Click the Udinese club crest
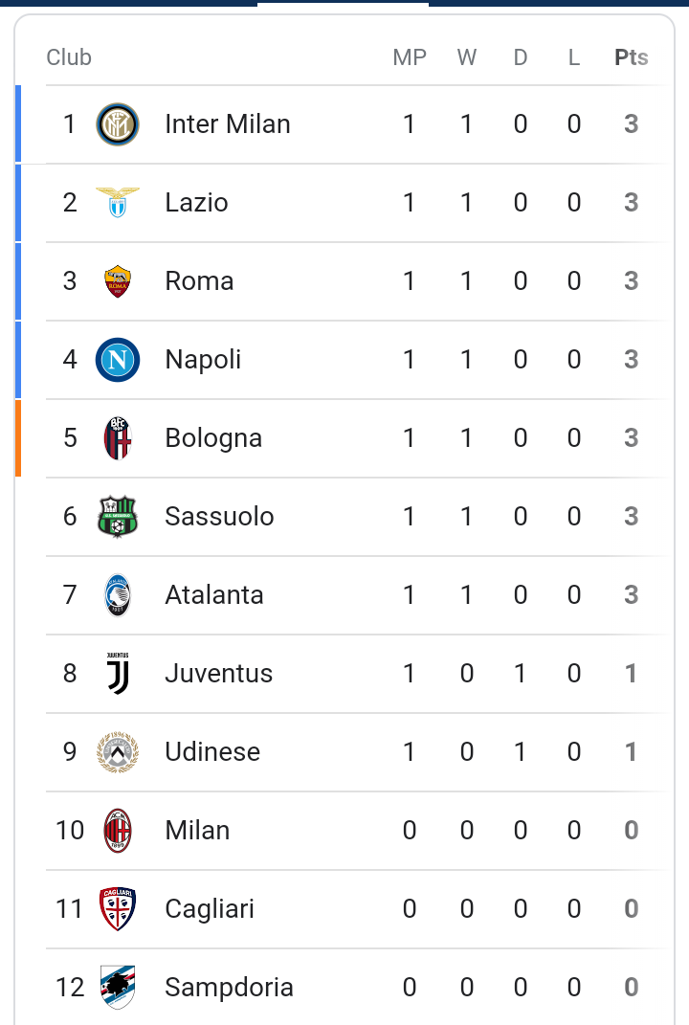Image resolution: width=689 pixels, height=1025 pixels. pyautogui.click(x=118, y=751)
